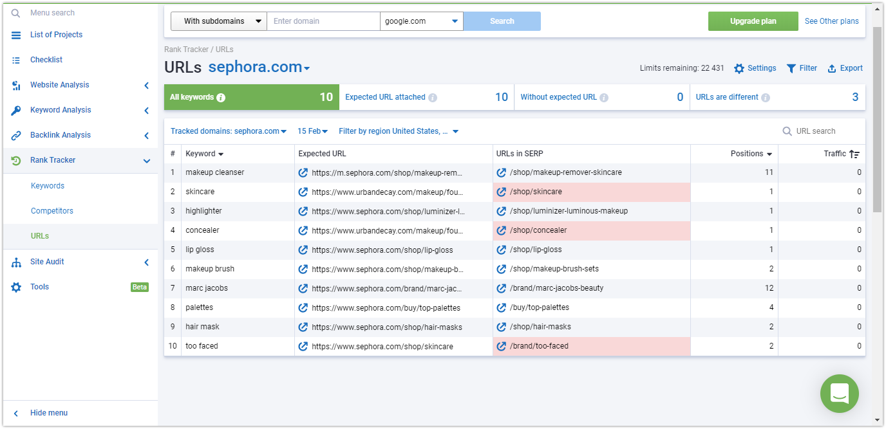Select the URLs are different tab
This screenshot has width=886, height=429.
tap(778, 97)
